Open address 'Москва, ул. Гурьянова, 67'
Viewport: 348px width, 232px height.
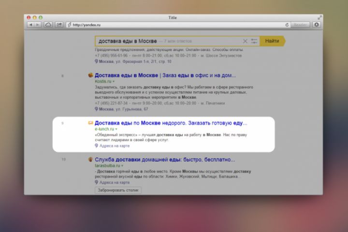tap(123, 109)
